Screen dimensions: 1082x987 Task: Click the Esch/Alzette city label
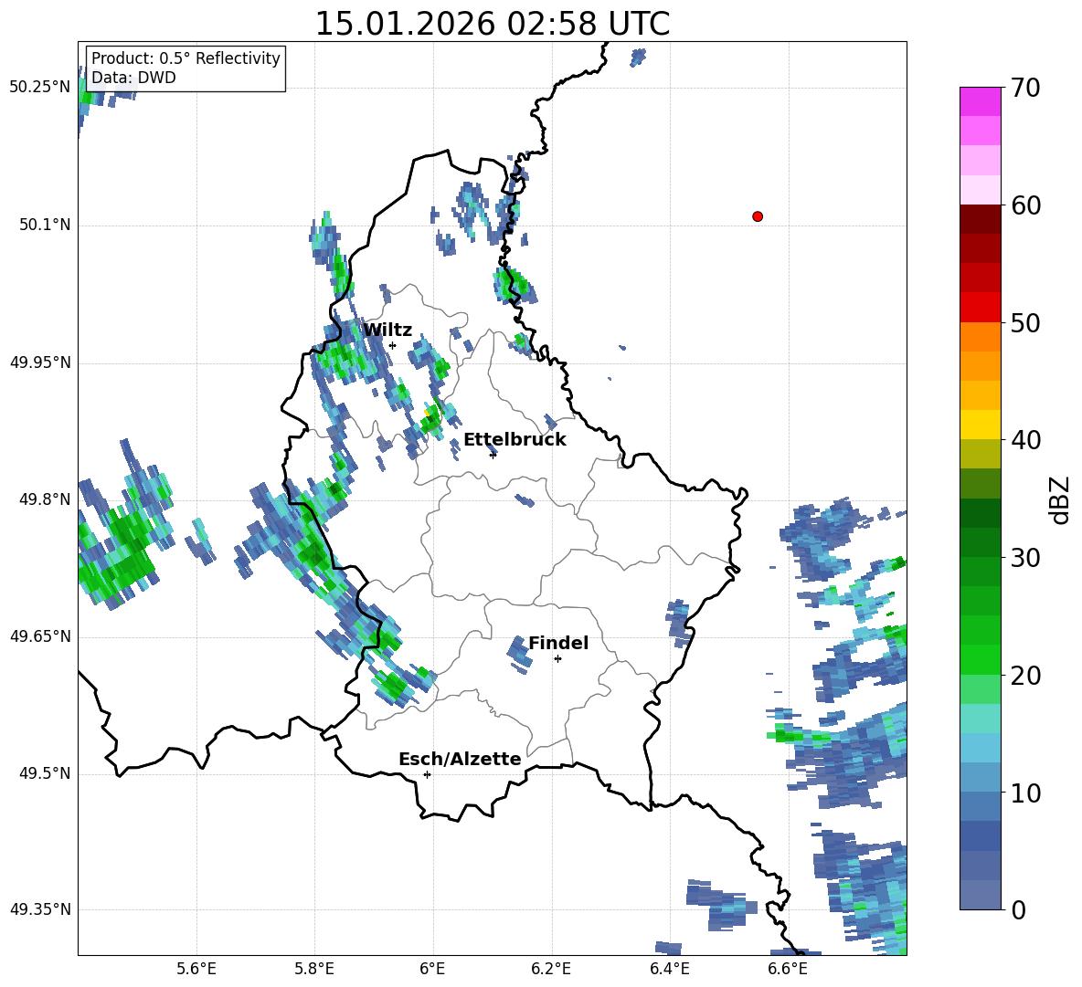460,759
